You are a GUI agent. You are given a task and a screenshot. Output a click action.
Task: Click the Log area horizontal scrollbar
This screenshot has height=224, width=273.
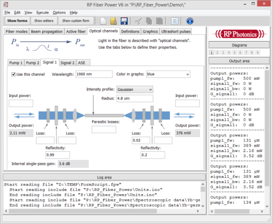click(x=102, y=211)
